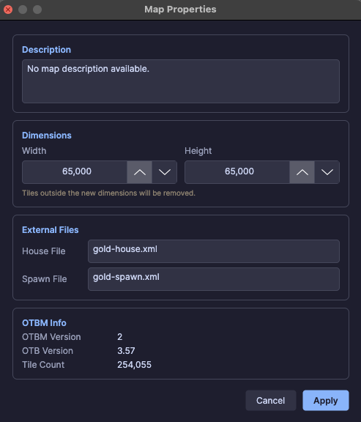The width and height of the screenshot is (361, 422).
Task: Click the Apply button
Action: pyautogui.click(x=326, y=401)
